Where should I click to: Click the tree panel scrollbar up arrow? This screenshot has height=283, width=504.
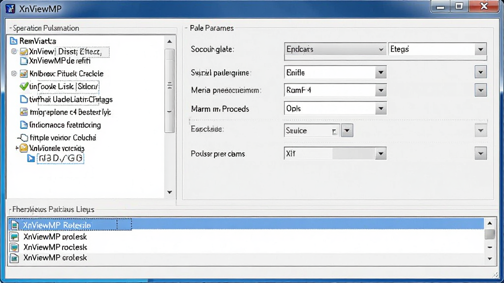point(170,41)
